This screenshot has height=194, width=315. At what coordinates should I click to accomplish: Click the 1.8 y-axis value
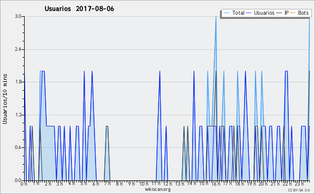(x=18, y=82)
